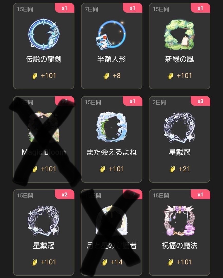The image size is (223, 278).
Task: Click the 祝福の魔法 item name
Action: [179, 246]
